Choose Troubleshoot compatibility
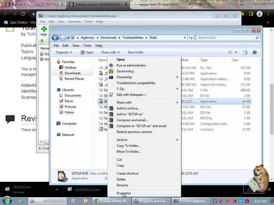This screenshot has height=205, width=274. [144, 83]
